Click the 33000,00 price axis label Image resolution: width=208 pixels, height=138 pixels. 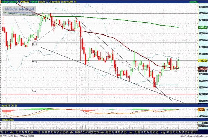pyautogui.click(x=203, y=81)
